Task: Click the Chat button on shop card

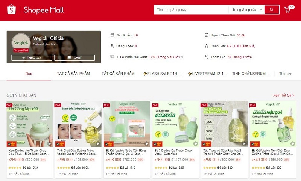Action: tap(74, 58)
